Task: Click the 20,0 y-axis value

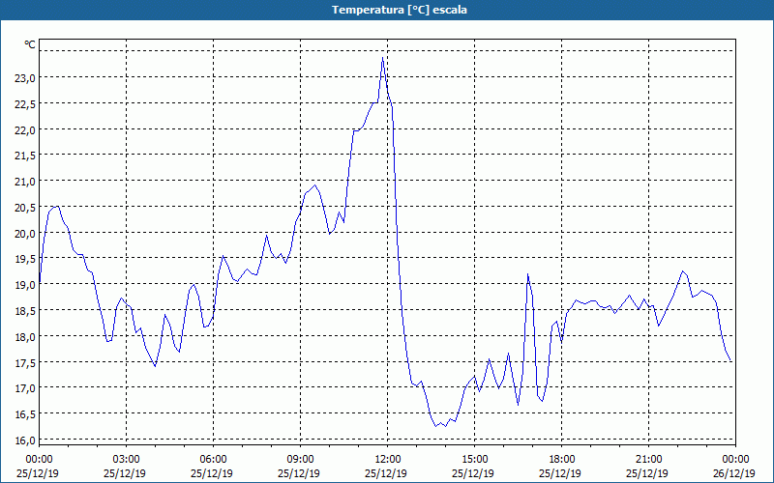Action: pyautogui.click(x=26, y=234)
